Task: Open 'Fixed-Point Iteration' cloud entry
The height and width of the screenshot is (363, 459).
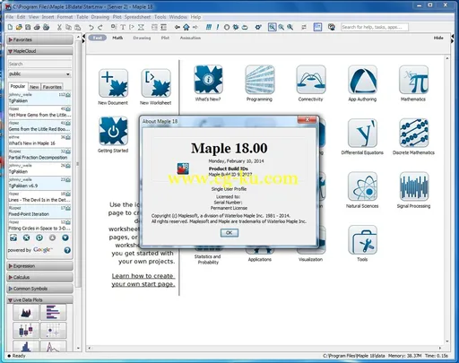Action: tap(39, 212)
